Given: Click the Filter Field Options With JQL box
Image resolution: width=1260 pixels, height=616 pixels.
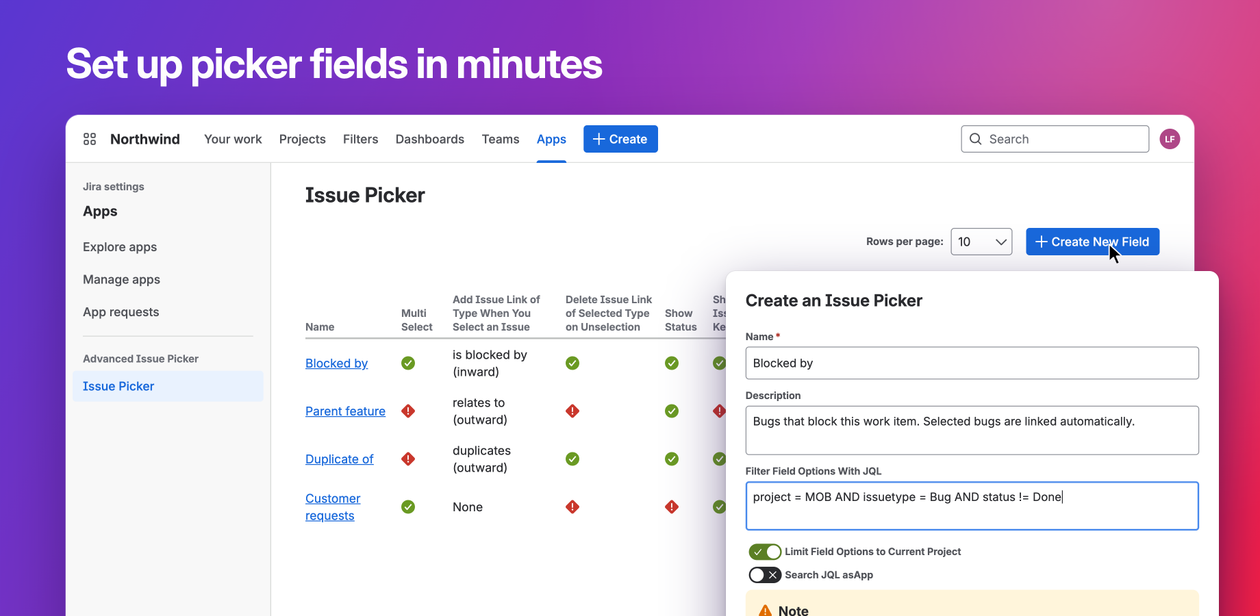Looking at the screenshot, I should pyautogui.click(x=972, y=506).
